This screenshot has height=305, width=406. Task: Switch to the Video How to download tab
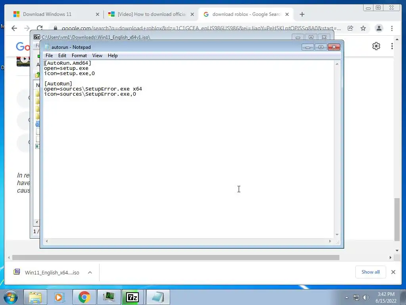[x=150, y=14]
